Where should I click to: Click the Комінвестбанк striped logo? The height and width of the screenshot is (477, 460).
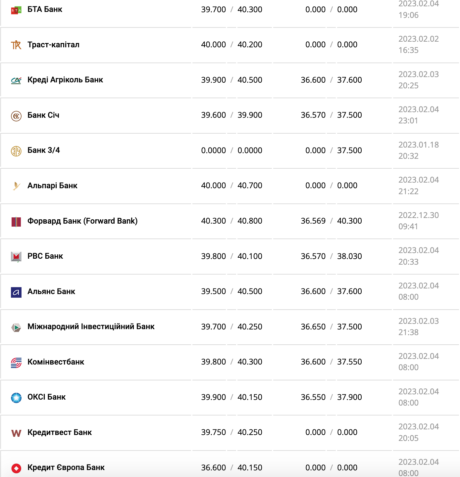(16, 363)
